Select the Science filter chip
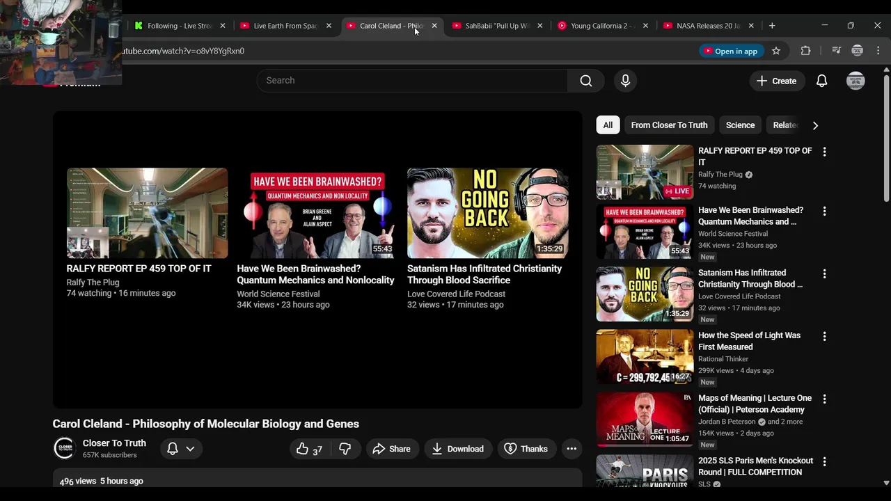This screenshot has height=501, width=891. [740, 125]
